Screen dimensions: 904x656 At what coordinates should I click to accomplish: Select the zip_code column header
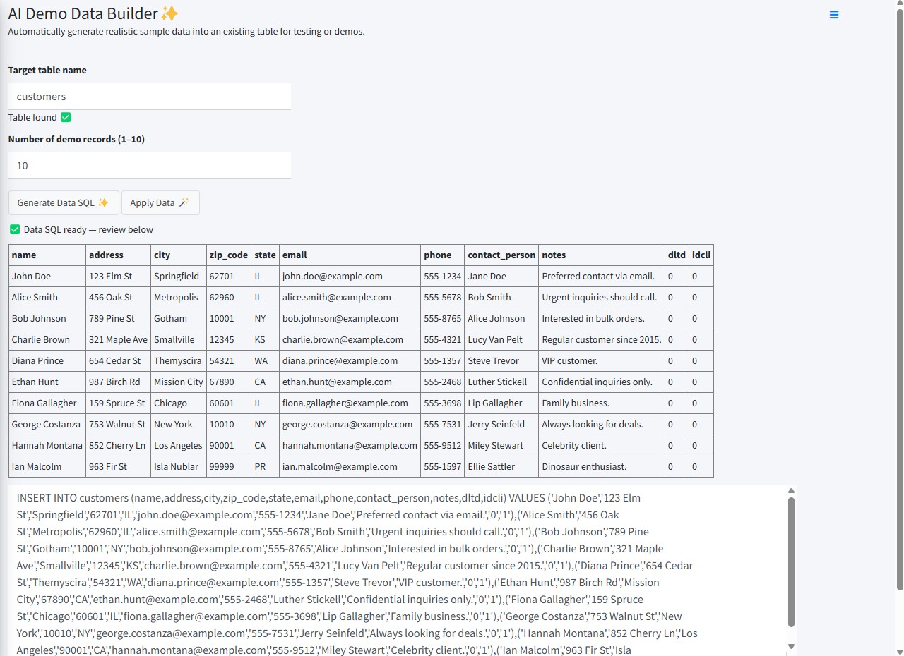point(228,255)
